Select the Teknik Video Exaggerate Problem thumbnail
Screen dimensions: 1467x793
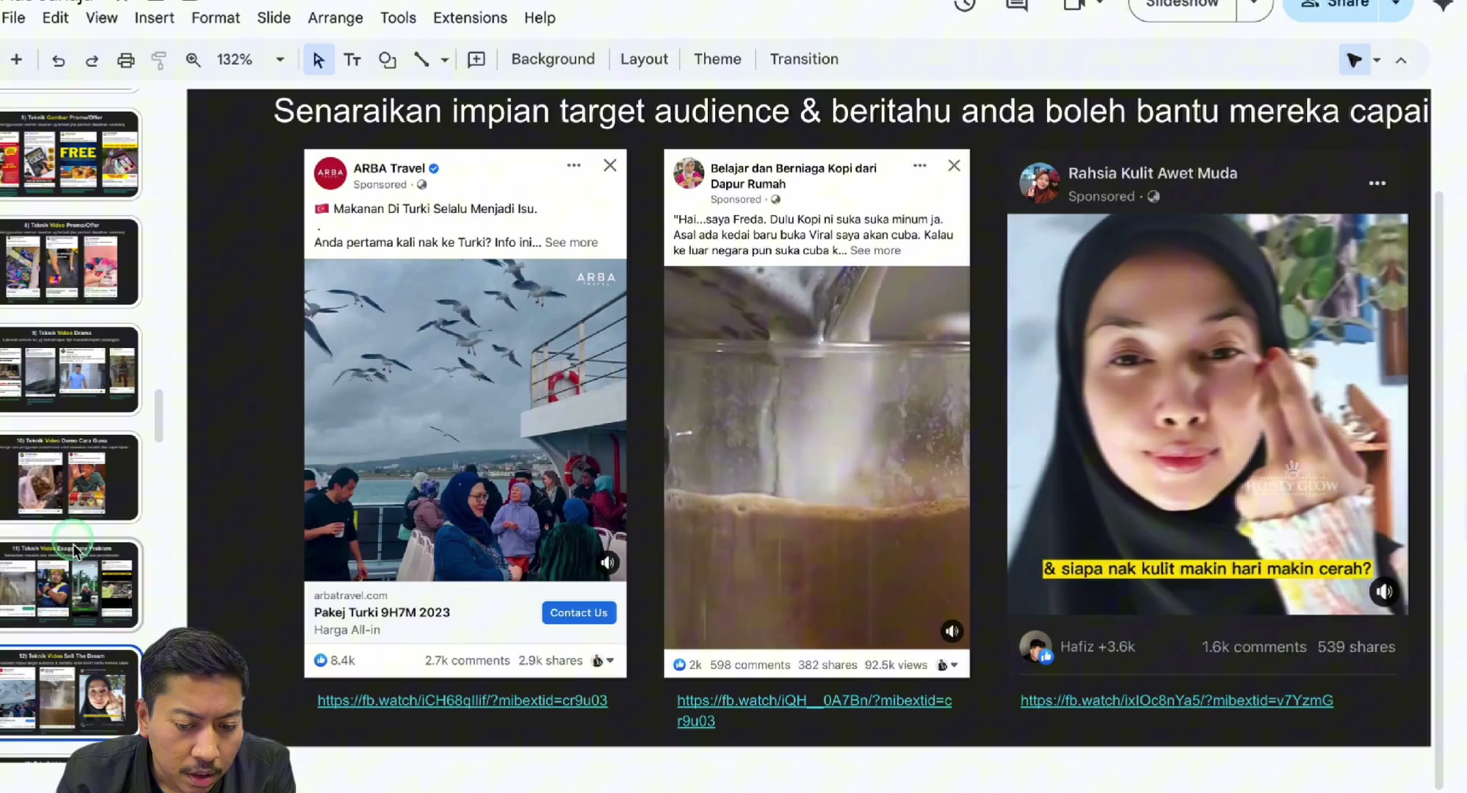tap(69, 585)
